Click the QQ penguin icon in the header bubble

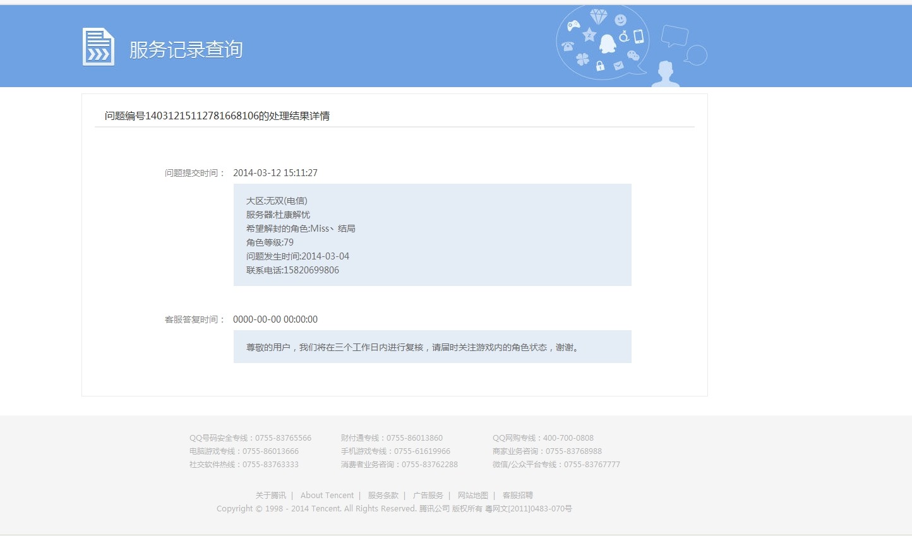(x=608, y=44)
